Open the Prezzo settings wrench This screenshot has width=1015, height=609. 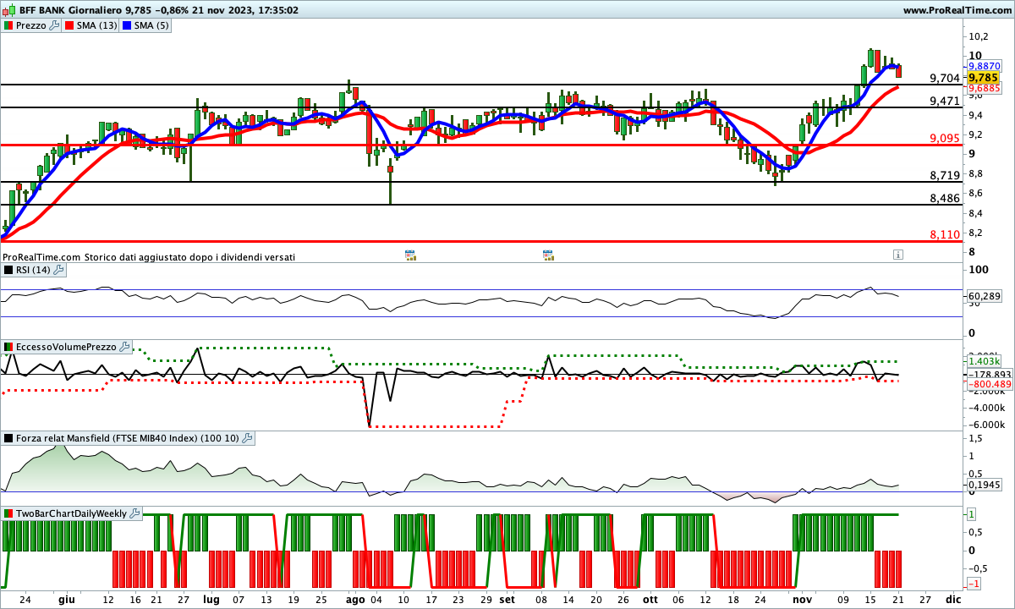click(55, 26)
